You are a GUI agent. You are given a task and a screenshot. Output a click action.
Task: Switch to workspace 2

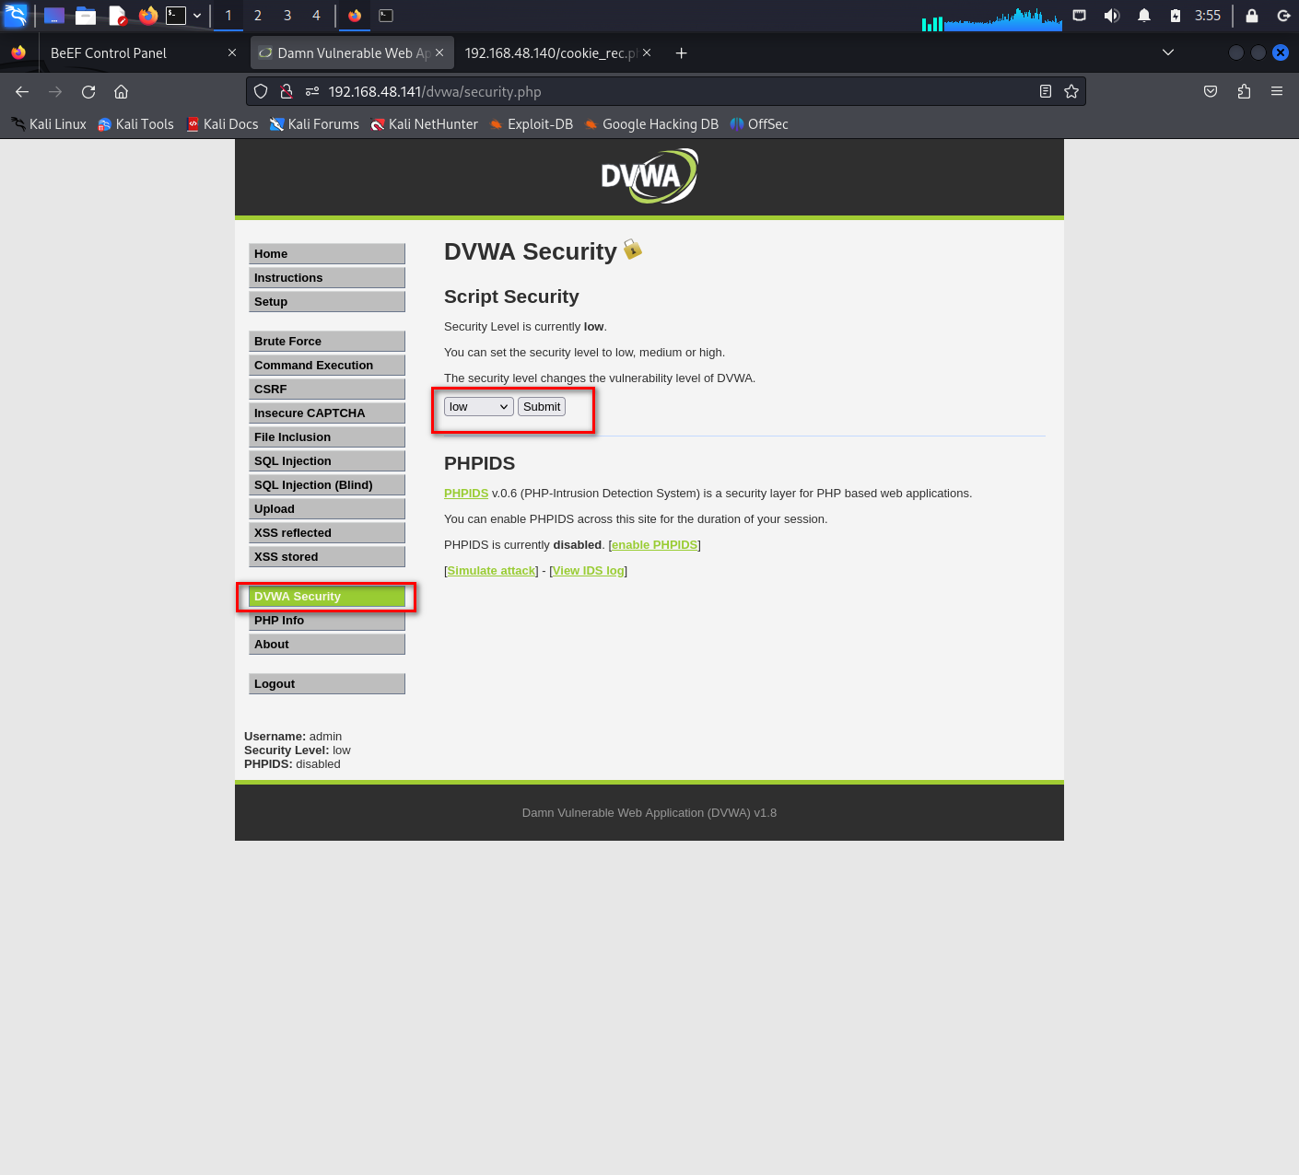pos(258,16)
